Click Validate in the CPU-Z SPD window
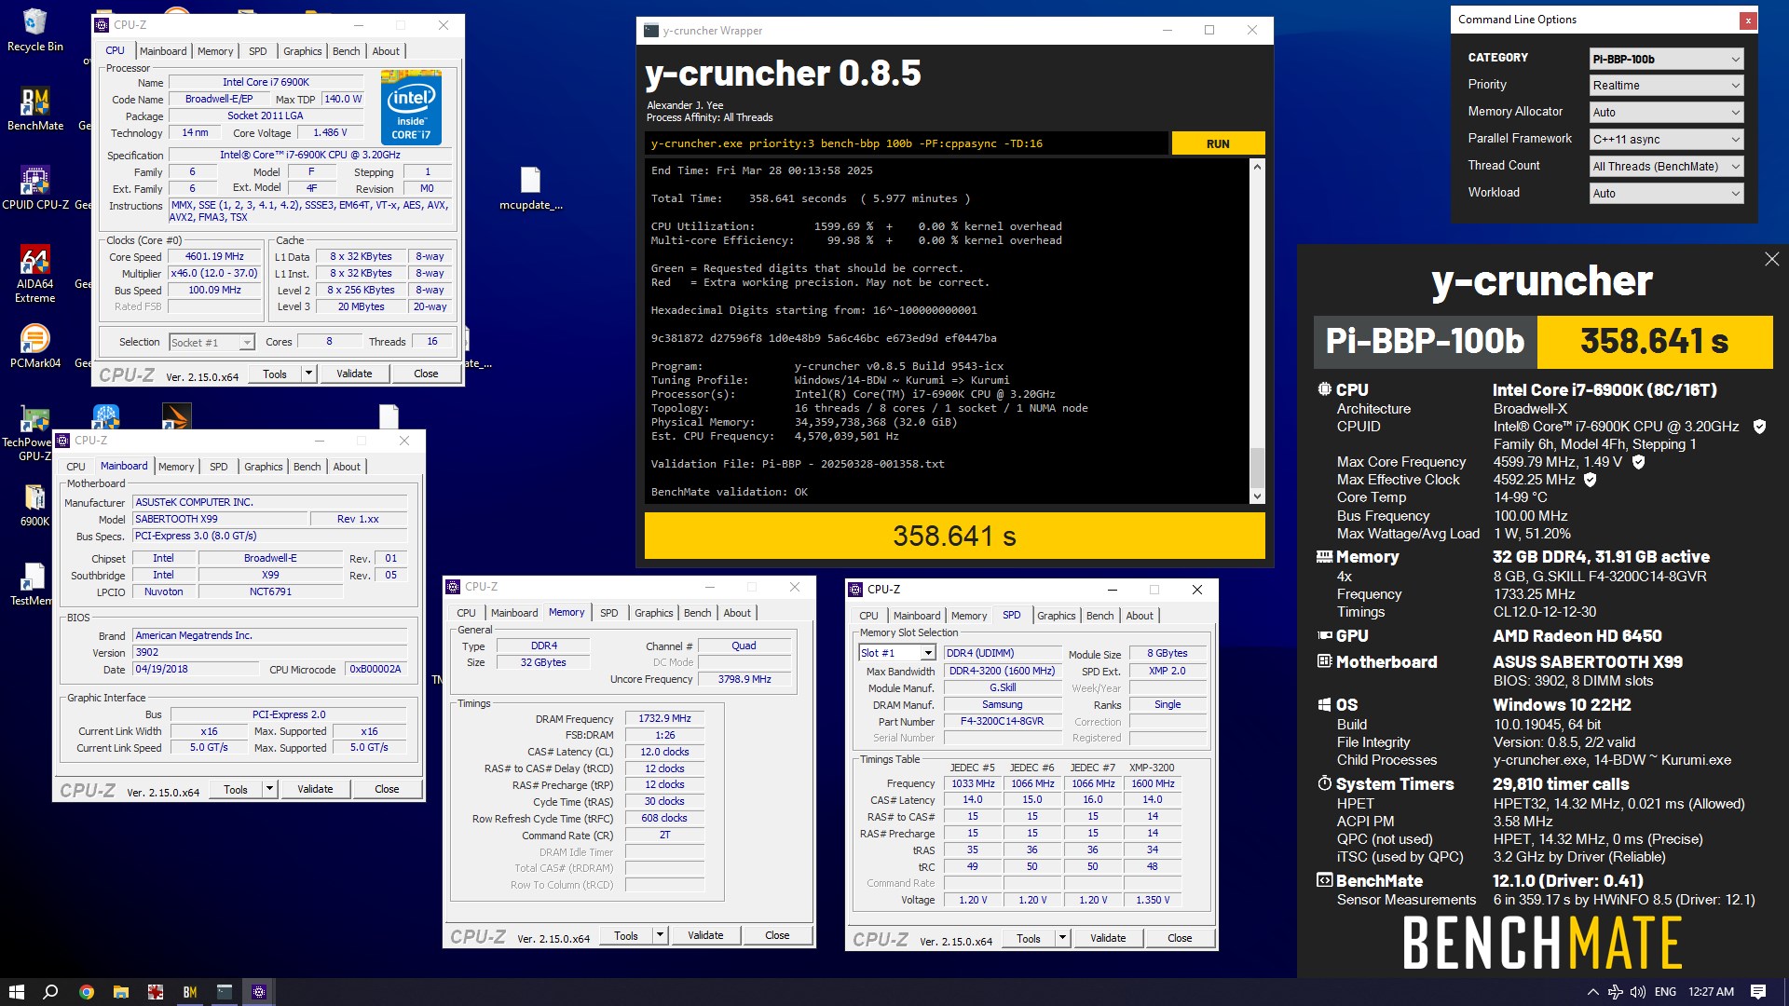1789x1006 pixels. [x=1108, y=938]
